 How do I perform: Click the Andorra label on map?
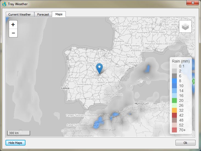pos(132,57)
